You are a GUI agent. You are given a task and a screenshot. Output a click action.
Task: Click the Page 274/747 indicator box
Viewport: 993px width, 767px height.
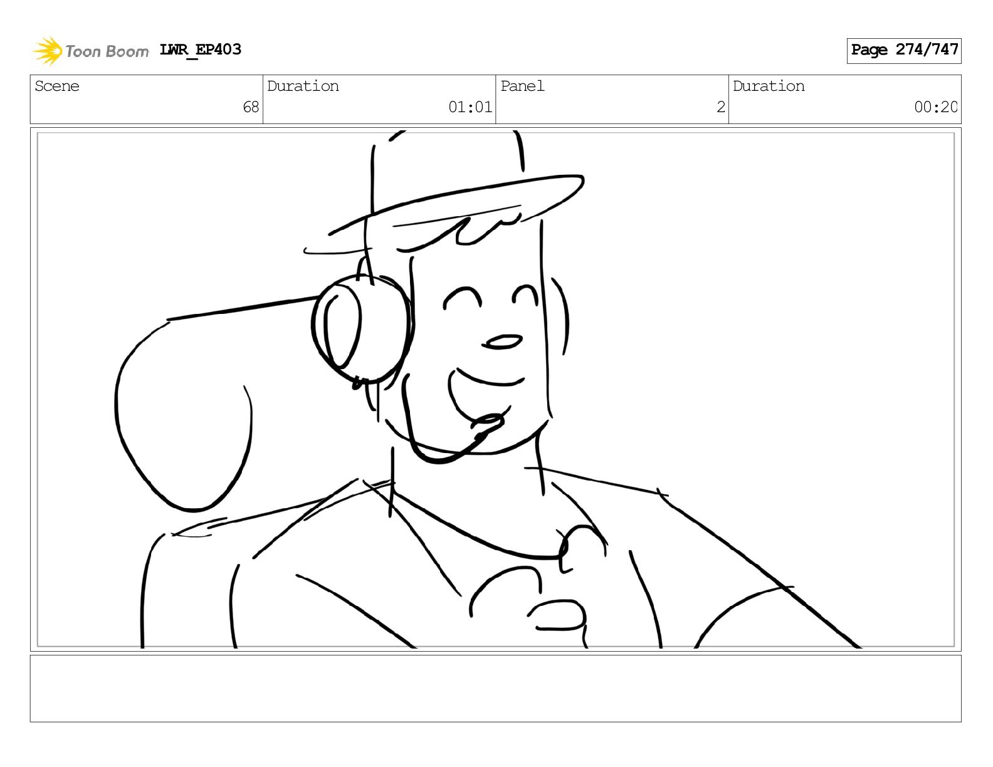[903, 50]
